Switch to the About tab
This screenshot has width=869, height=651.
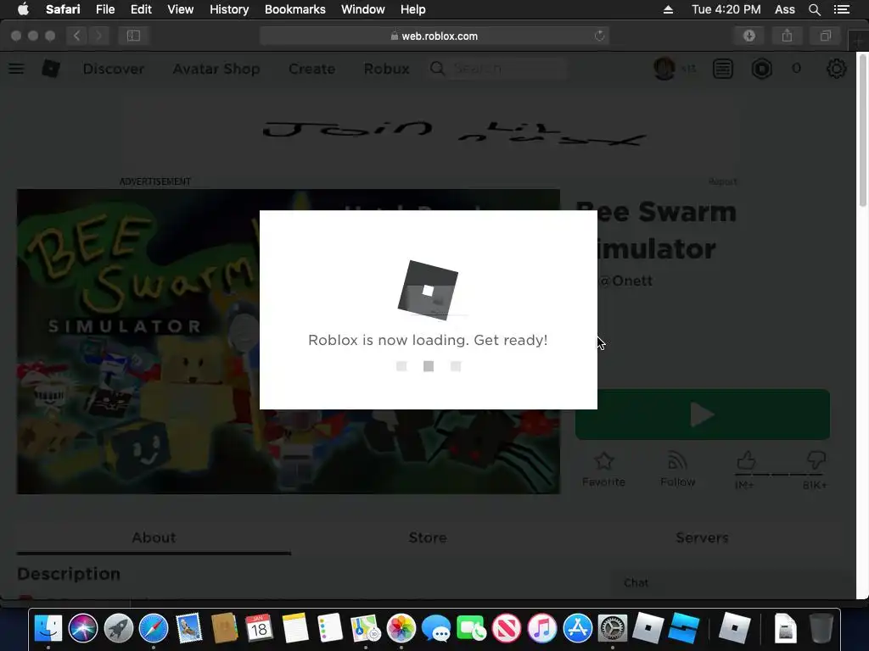(154, 537)
